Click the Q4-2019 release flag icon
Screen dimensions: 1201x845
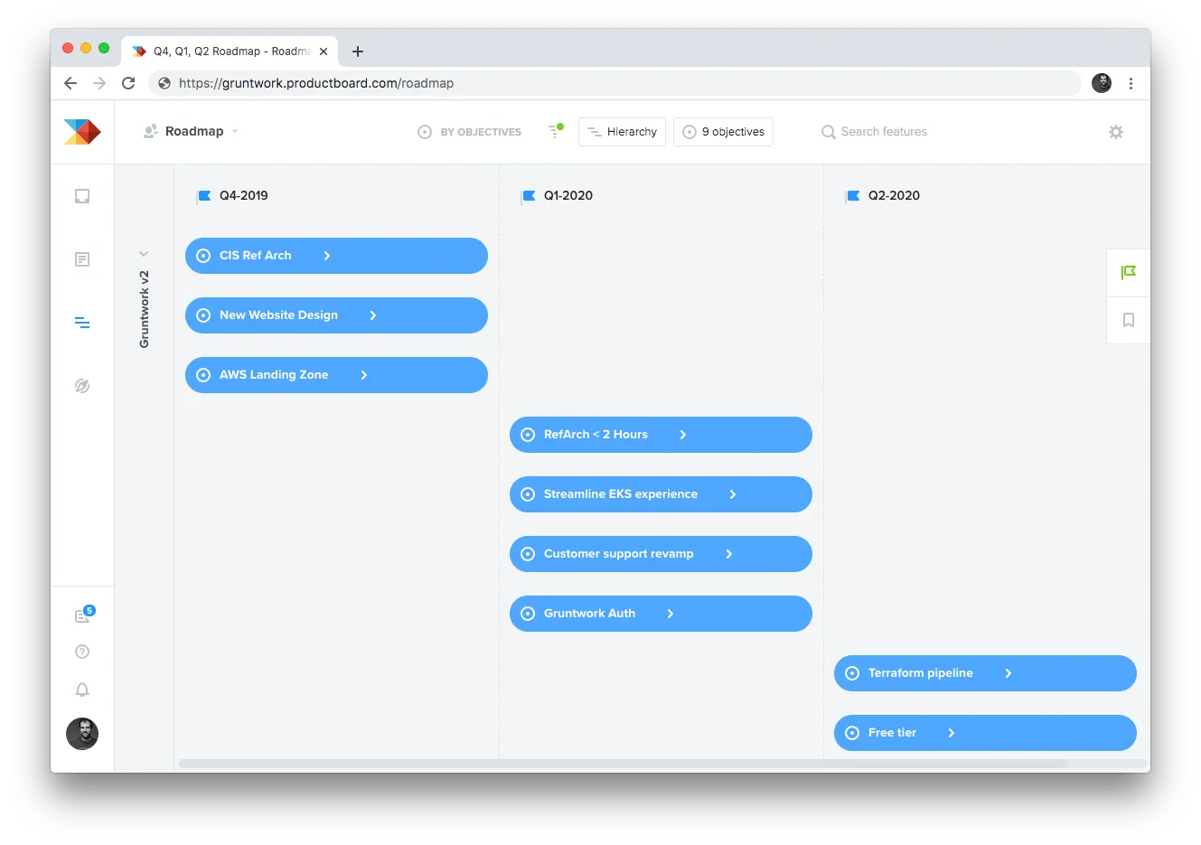click(x=204, y=195)
